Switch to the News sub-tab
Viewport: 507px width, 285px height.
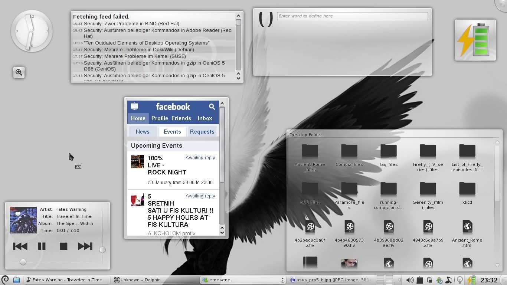coord(143,132)
